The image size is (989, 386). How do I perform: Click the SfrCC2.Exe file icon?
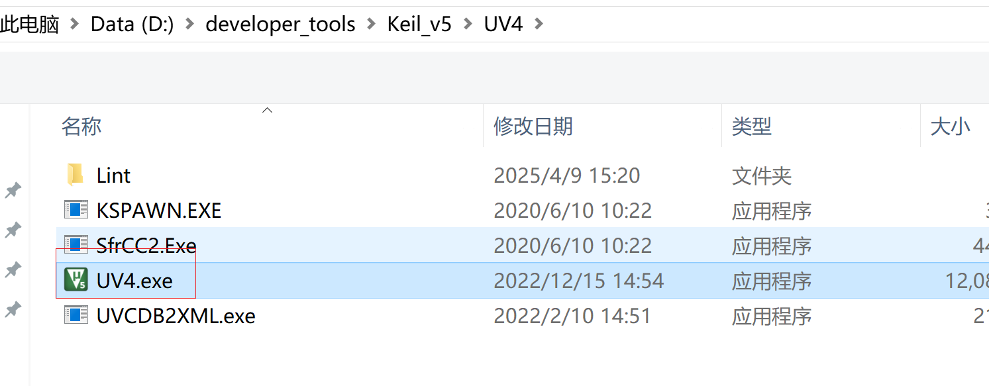76,245
